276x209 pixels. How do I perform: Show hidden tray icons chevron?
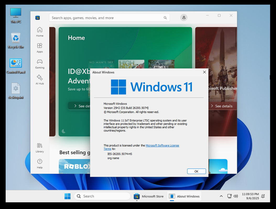[x=221, y=196]
